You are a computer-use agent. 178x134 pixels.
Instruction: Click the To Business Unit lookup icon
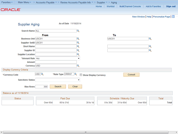pyautogui.click(x=150, y=39)
